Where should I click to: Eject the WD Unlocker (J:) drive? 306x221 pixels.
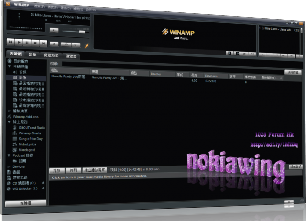[43, 188]
